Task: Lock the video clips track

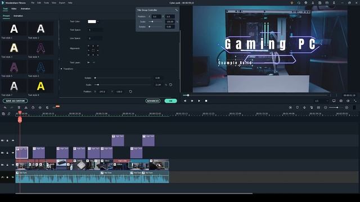Action: click(x=7, y=165)
